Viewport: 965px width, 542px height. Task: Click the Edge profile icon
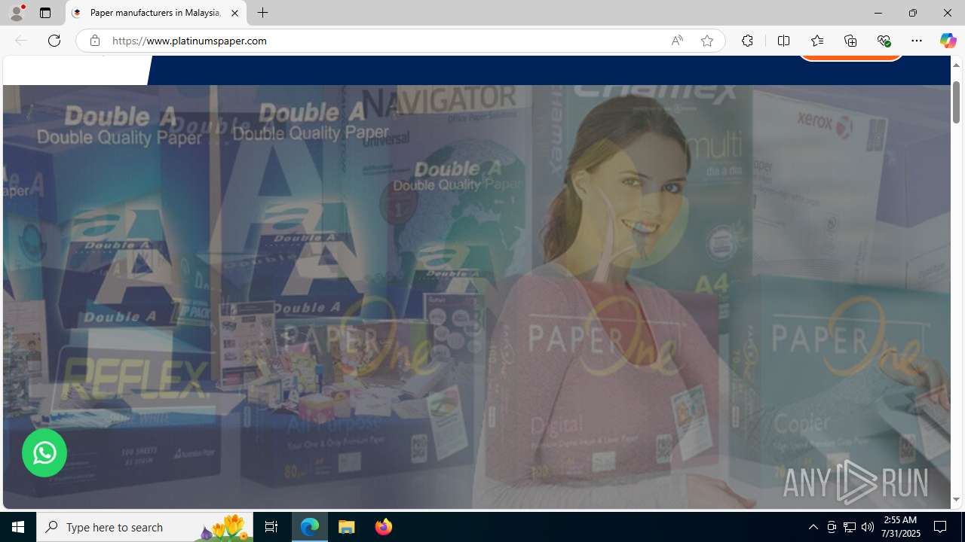[x=17, y=13]
